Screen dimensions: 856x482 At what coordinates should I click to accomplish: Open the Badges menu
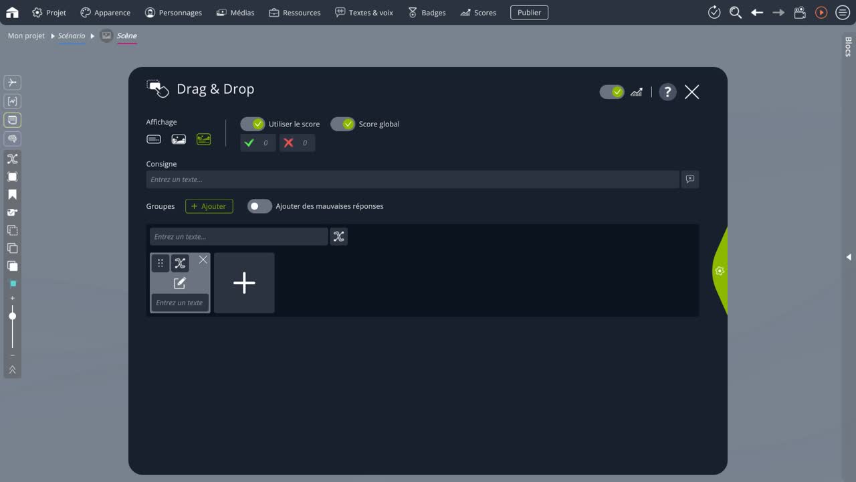427,12
